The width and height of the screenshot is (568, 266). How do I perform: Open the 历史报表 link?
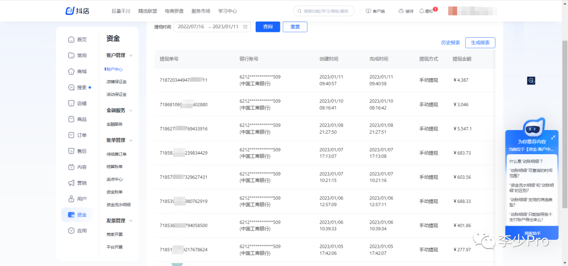(451, 42)
